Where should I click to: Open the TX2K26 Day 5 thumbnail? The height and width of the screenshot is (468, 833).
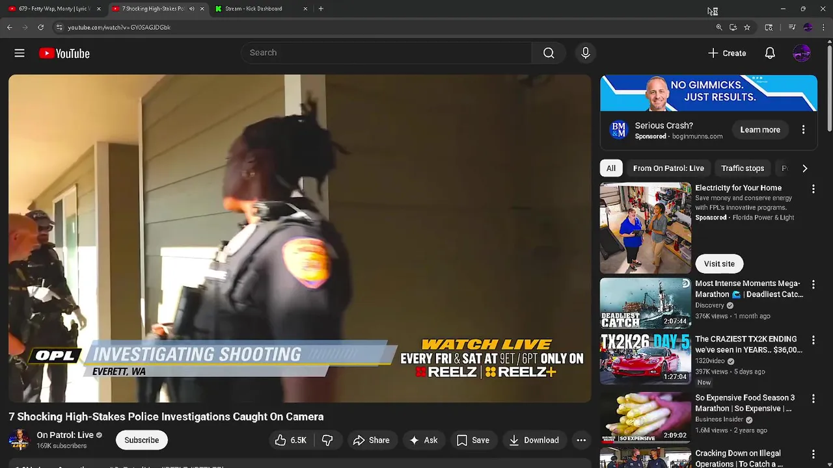tap(646, 358)
